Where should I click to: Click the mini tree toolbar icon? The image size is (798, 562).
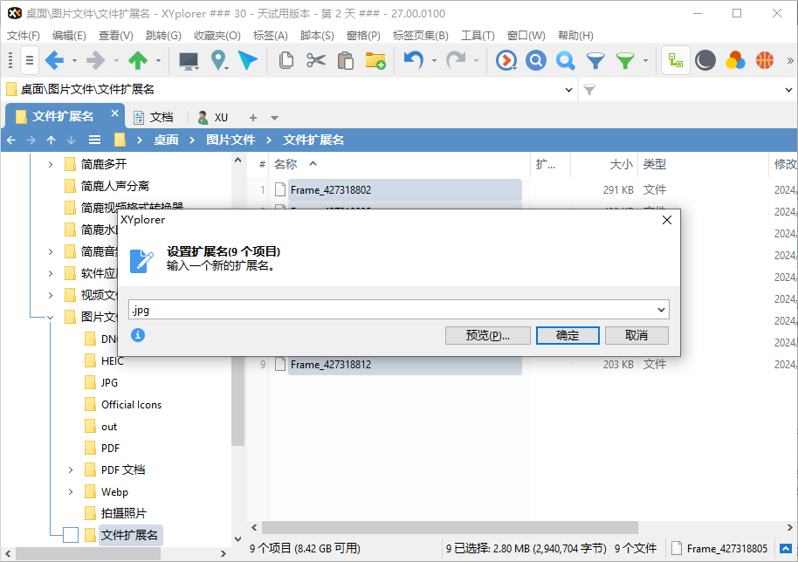(674, 60)
